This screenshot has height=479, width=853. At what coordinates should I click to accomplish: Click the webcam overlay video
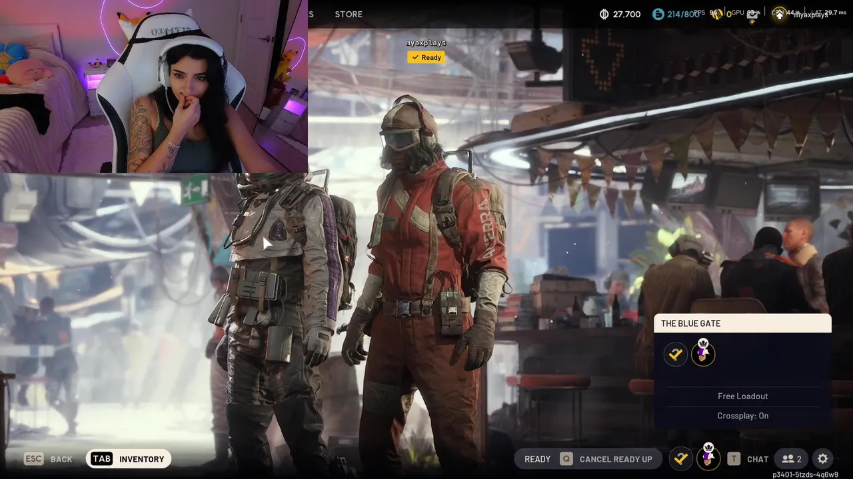click(153, 86)
